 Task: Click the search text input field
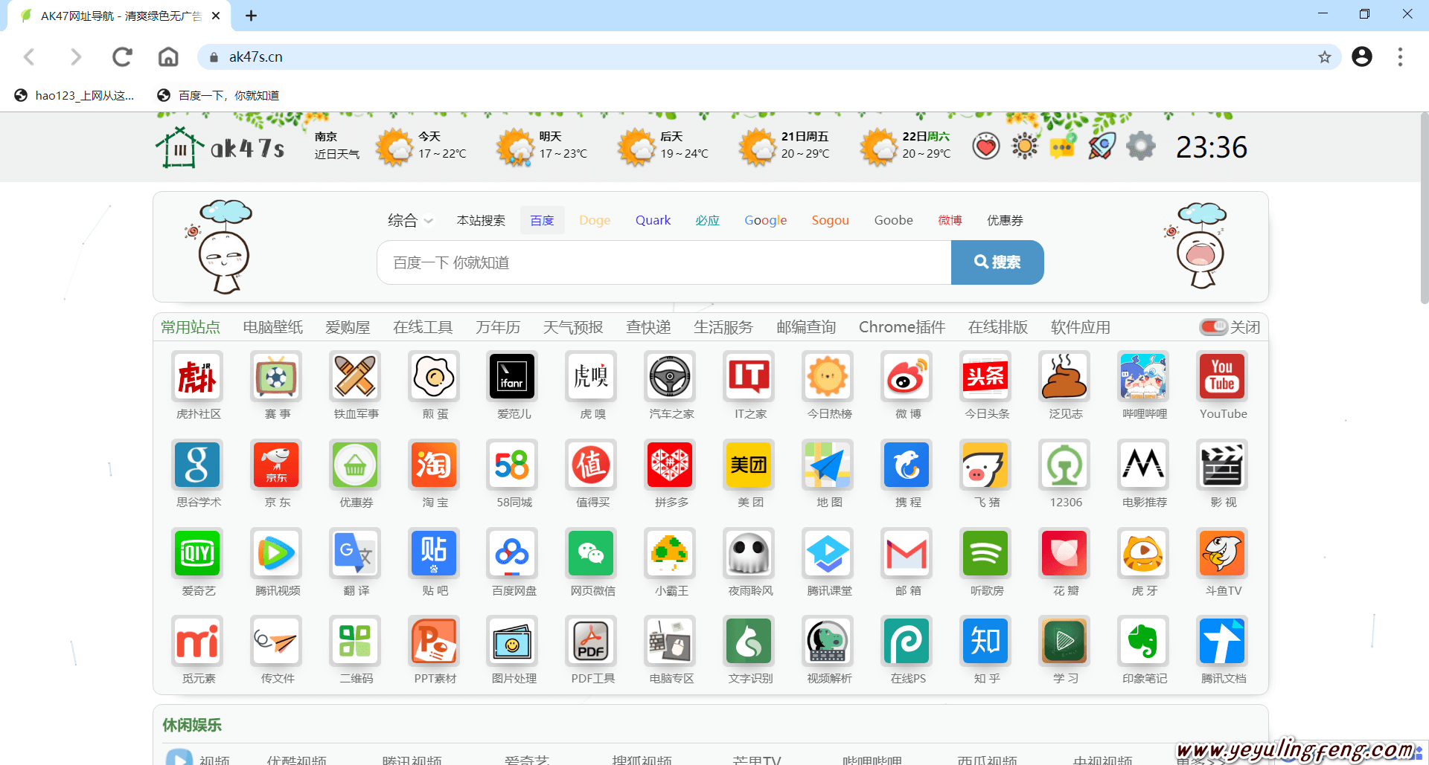tap(664, 262)
